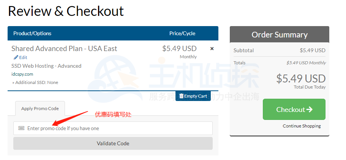The width and height of the screenshot is (346, 160).
Task: Remove the item with the X icon
Action: (x=212, y=49)
